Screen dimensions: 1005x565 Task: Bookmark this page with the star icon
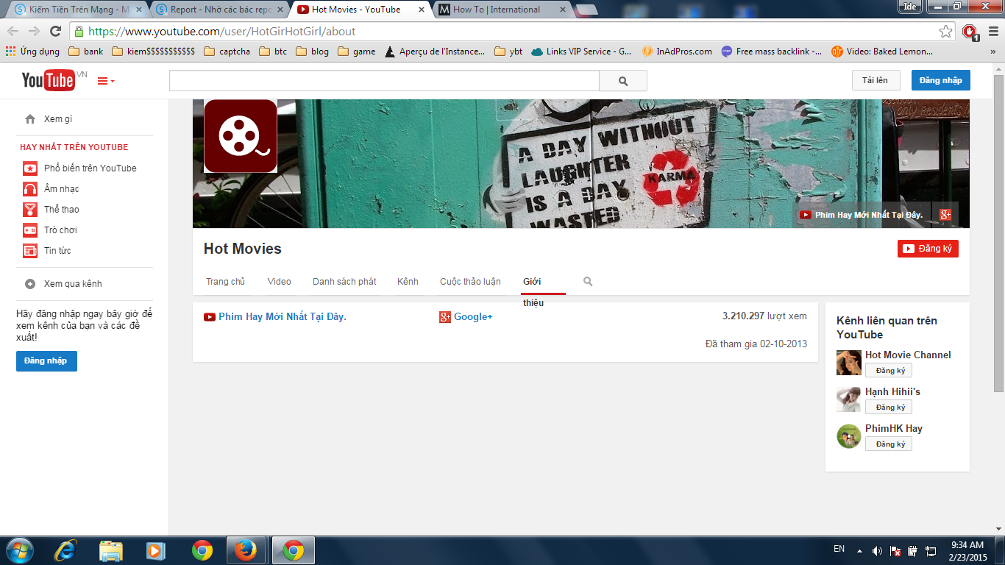tap(946, 31)
